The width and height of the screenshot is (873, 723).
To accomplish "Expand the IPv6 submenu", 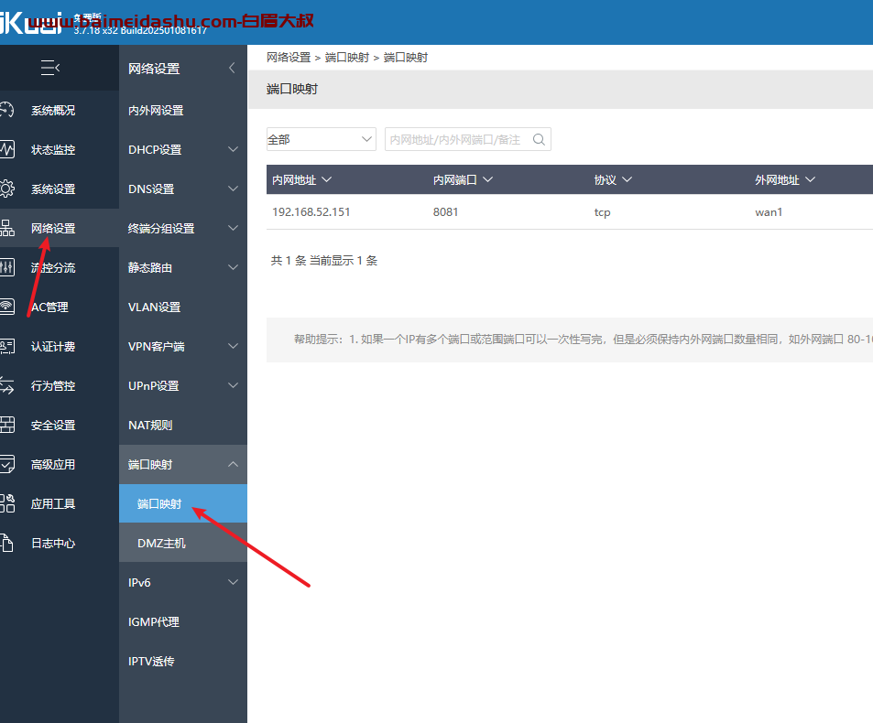I will 234,582.
